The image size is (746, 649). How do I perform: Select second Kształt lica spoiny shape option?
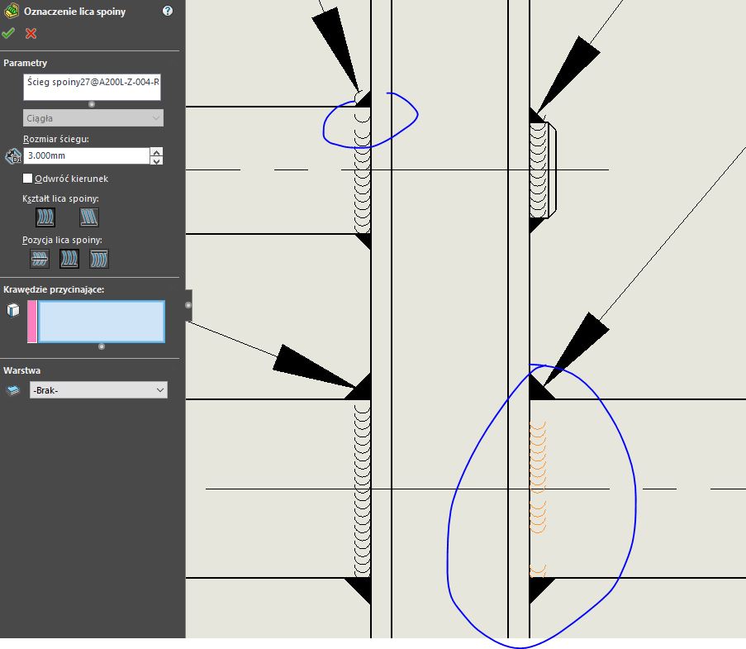click(x=89, y=217)
